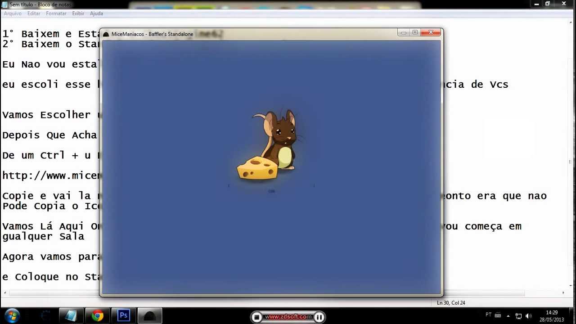Stop the ZDSoft screen recording
Image resolution: width=576 pixels, height=324 pixels.
(257, 317)
